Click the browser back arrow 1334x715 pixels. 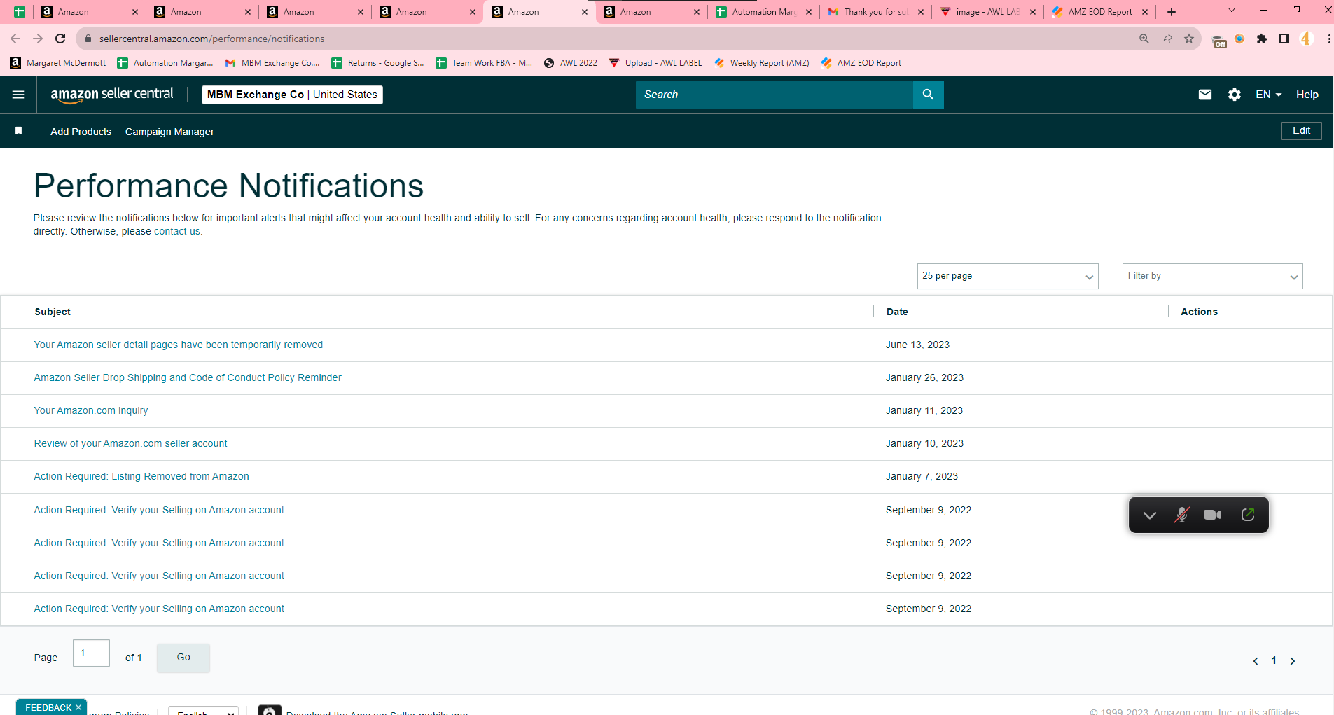pos(15,39)
